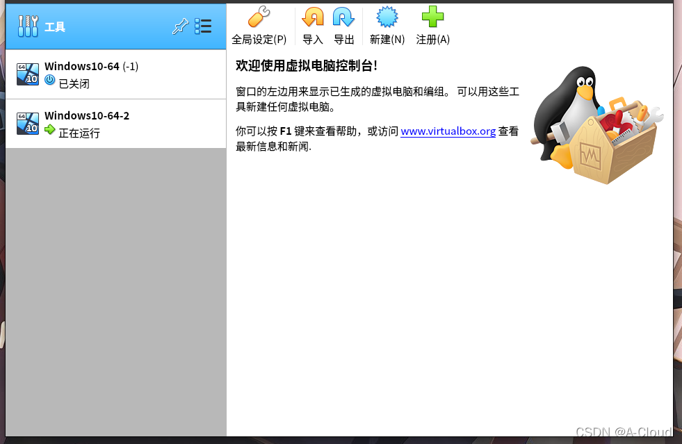
Task: Click the blue powered-off status icon
Action: pyautogui.click(x=50, y=80)
